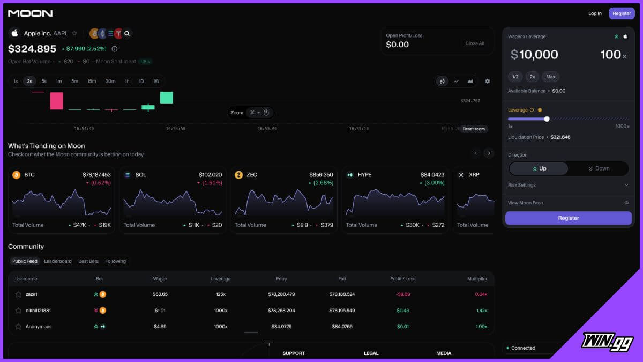Switch chart to candlestick view
This screenshot has width=643, height=362.
pyautogui.click(x=442, y=81)
